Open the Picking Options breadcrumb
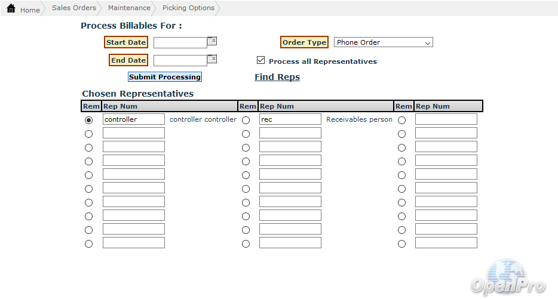The height and width of the screenshot is (299, 558). 188,8
